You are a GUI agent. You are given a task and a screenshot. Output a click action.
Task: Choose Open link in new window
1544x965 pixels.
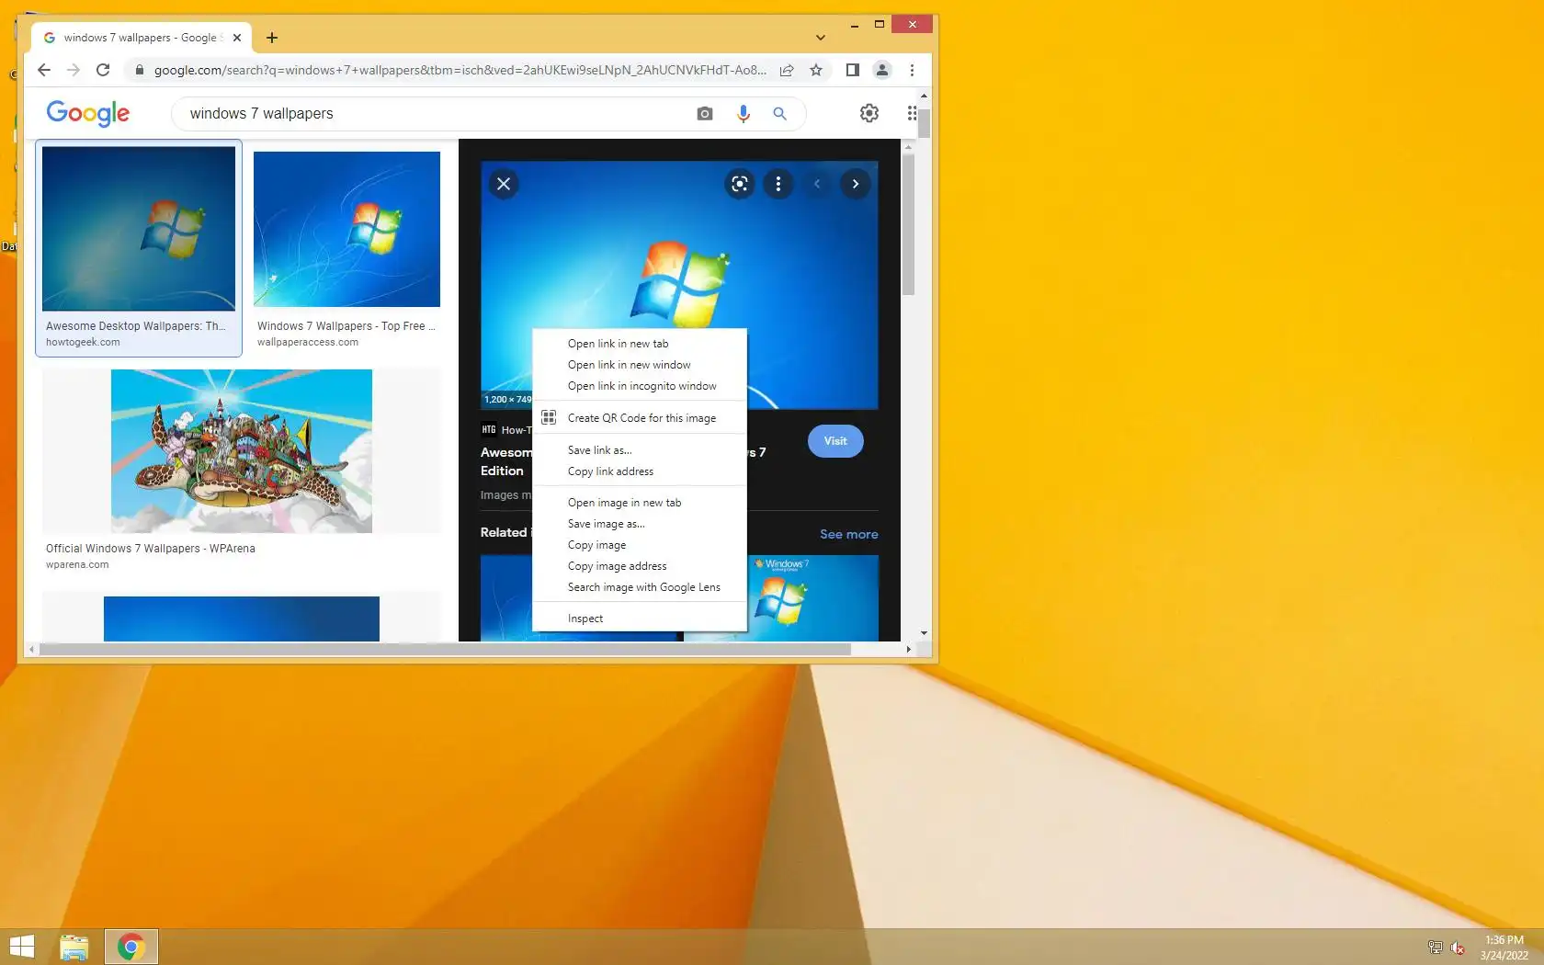click(640, 365)
